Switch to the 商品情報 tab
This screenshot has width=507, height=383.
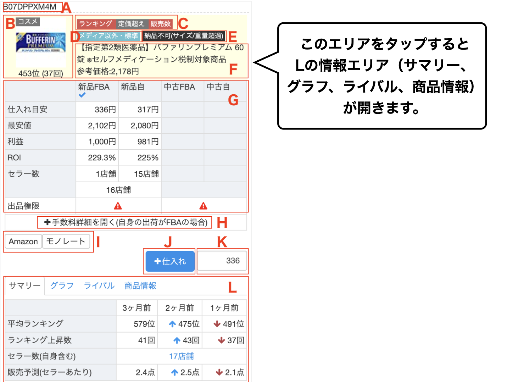pyautogui.click(x=140, y=286)
